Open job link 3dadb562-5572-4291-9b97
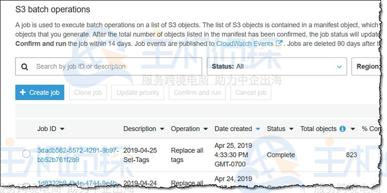Image resolution: width=387 pixels, height=193 pixels. (78, 155)
